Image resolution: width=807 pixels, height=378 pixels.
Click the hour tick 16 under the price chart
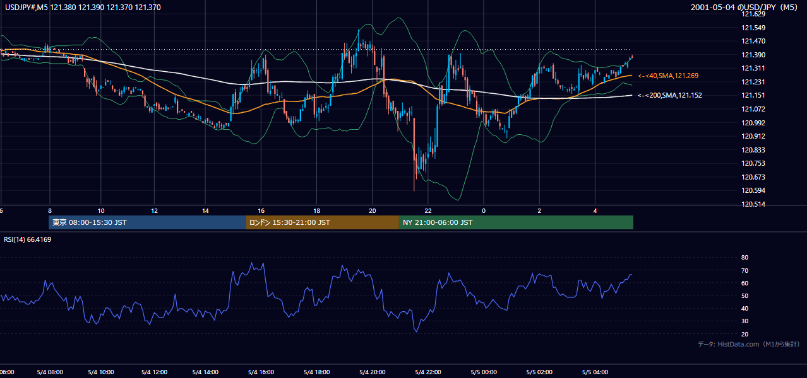[x=261, y=210]
